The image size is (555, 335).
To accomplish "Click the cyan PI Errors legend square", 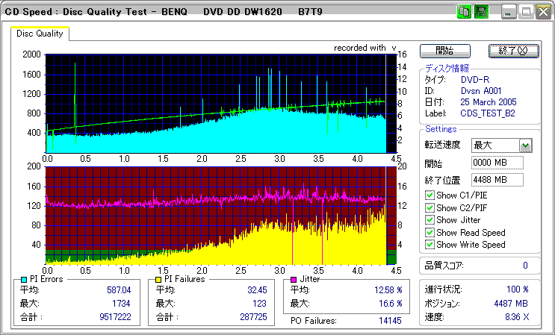I will tap(24, 279).
